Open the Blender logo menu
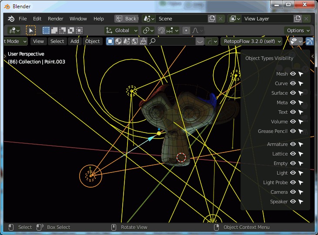Viewport: 318px width, 235px height. [11, 19]
